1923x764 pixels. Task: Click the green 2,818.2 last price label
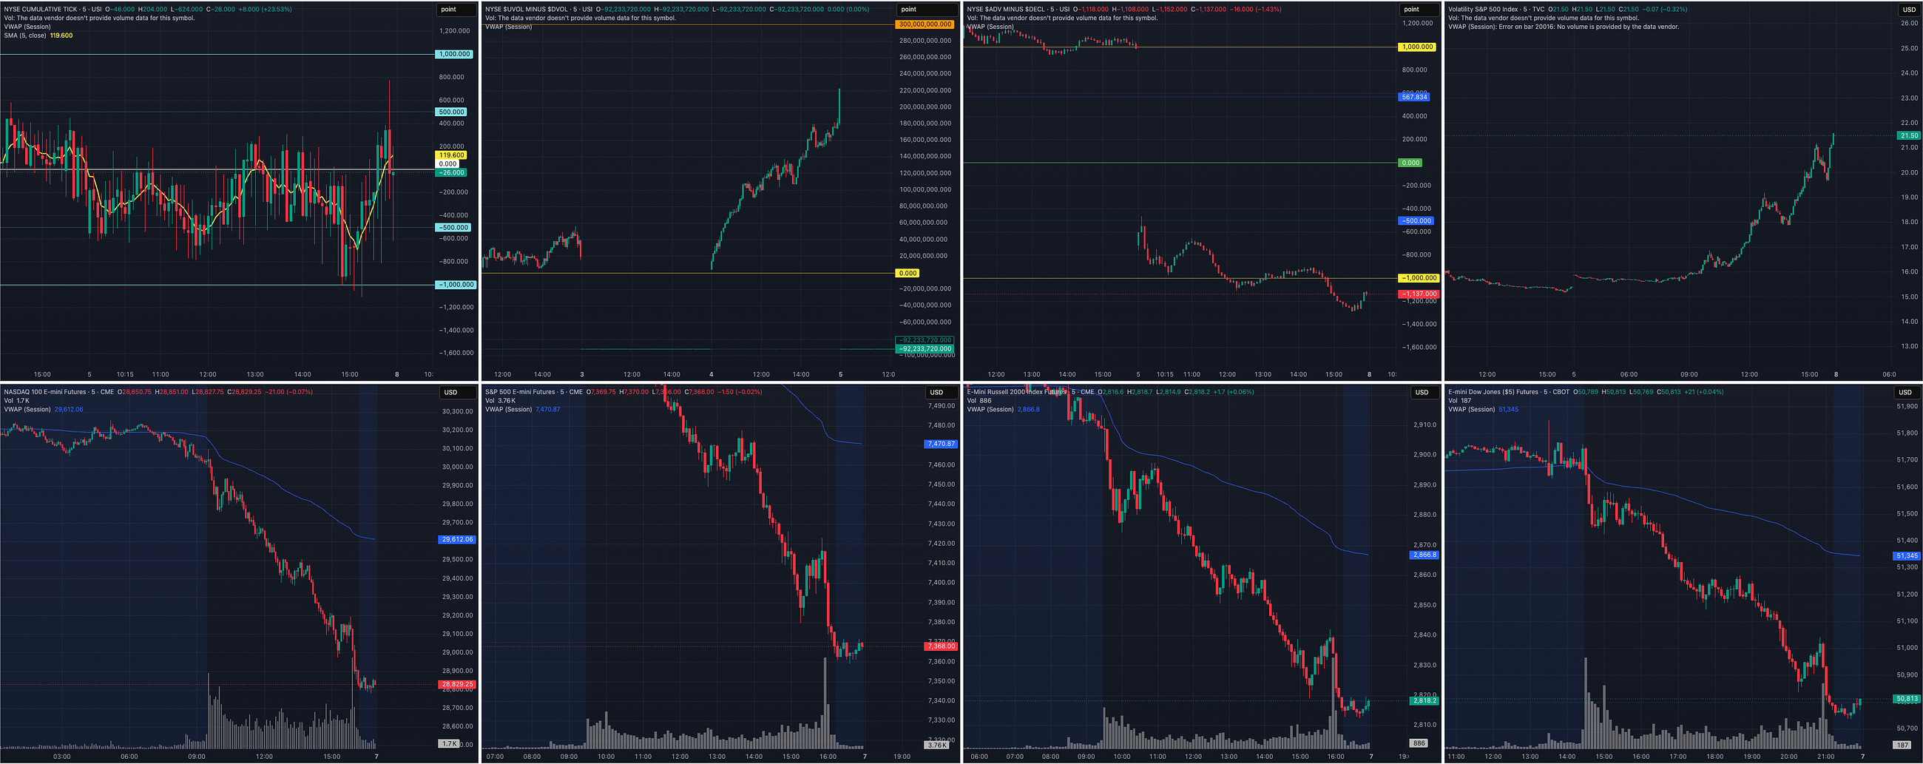point(1424,700)
